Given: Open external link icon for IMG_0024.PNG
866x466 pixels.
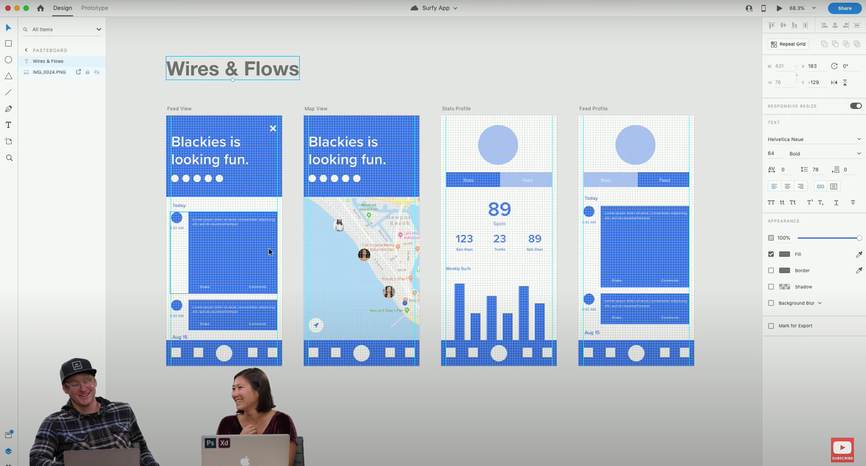Looking at the screenshot, I should pos(78,72).
